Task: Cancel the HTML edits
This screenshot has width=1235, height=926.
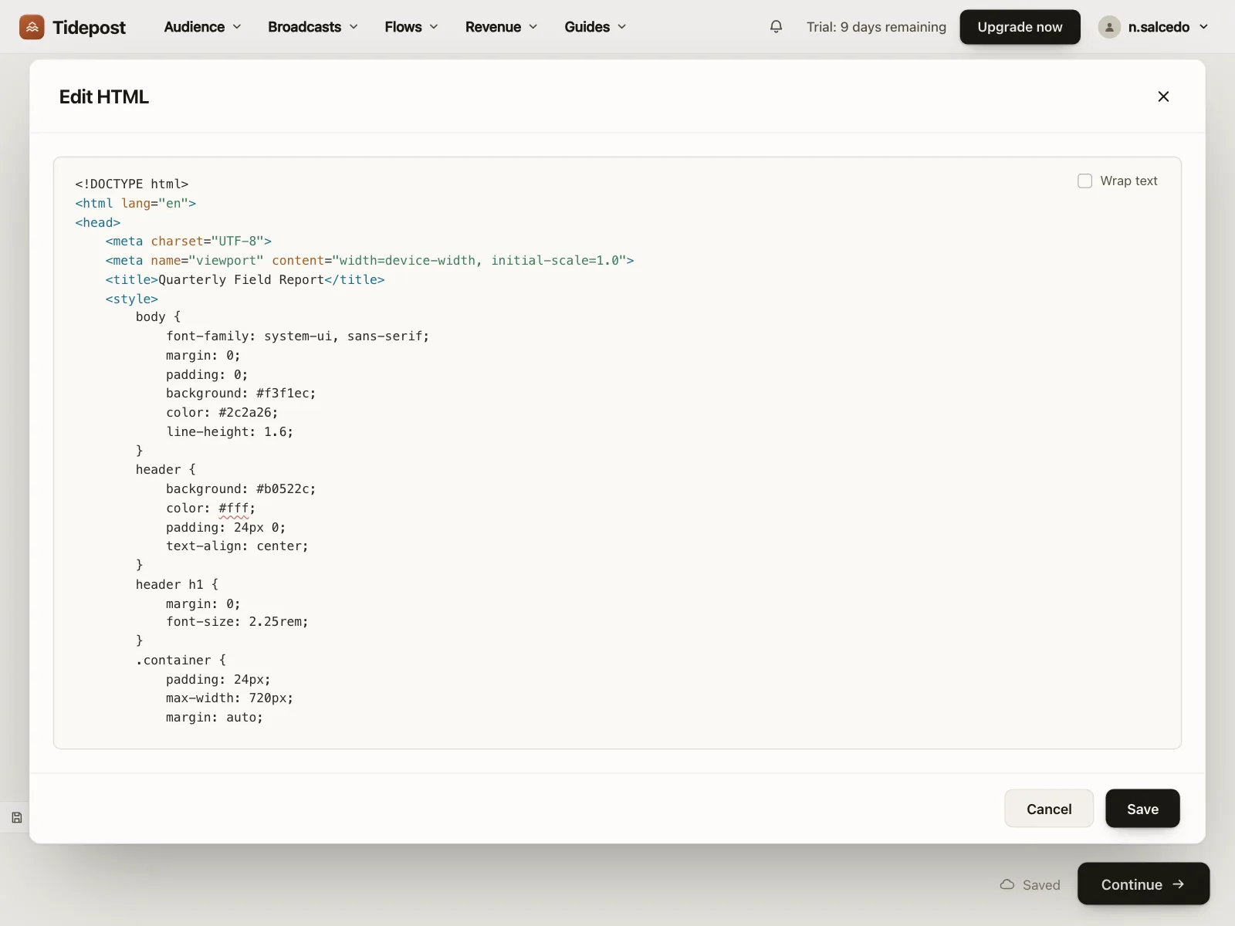Action: [x=1049, y=809]
